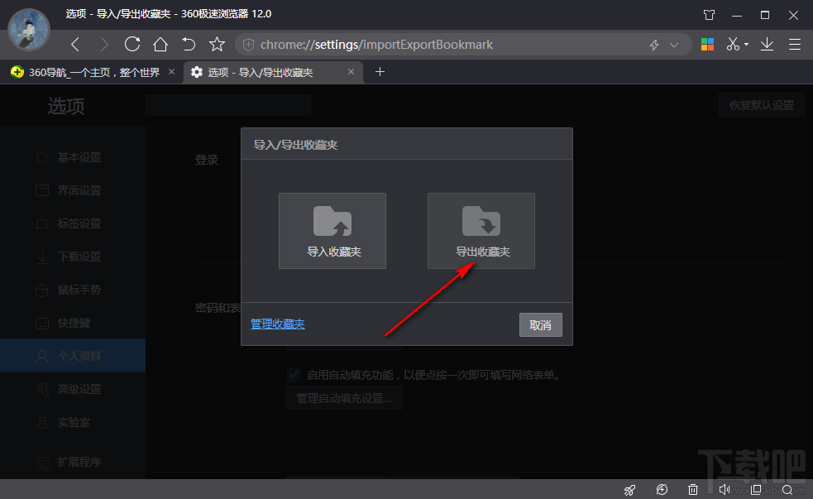Open the downloads icon
This screenshot has height=499, width=813.
click(767, 45)
